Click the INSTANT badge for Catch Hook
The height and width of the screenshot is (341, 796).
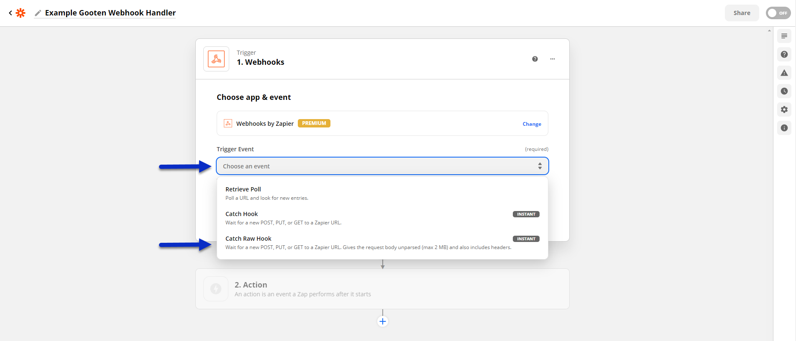click(x=526, y=214)
